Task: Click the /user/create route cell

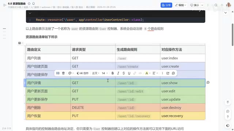Action: (x=137, y=66)
